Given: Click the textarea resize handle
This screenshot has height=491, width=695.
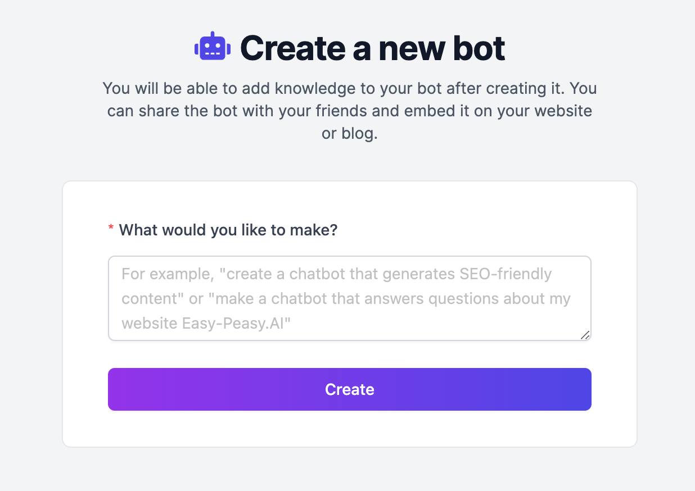Looking at the screenshot, I should coord(585,335).
